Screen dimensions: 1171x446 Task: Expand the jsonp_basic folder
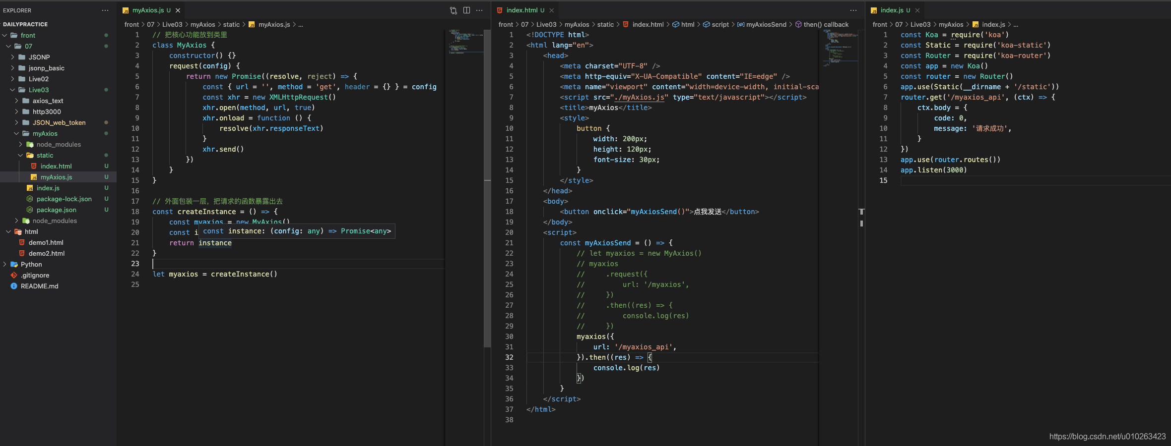click(x=58, y=68)
